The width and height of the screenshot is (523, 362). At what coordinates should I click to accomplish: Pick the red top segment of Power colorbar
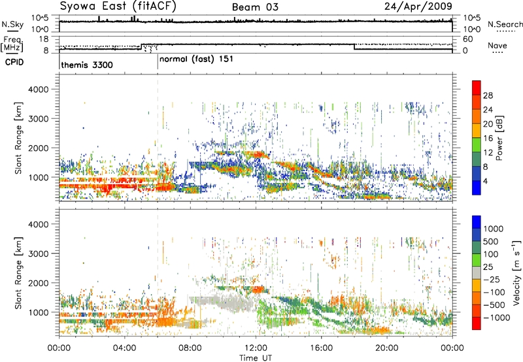477,88
